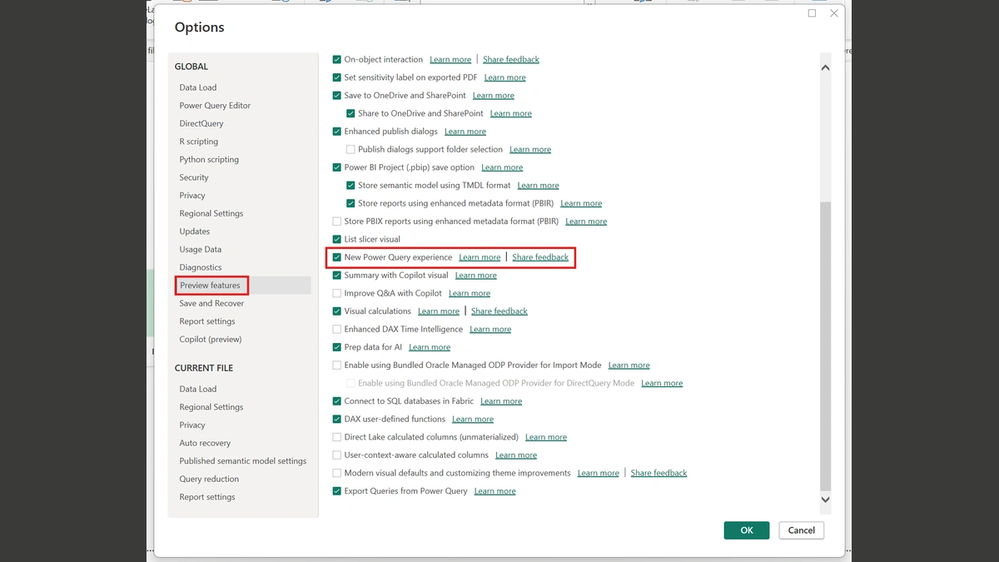Toggle Connect to SQL databases in Fabric
Viewport: 999px width, 562px height.
pyautogui.click(x=337, y=401)
